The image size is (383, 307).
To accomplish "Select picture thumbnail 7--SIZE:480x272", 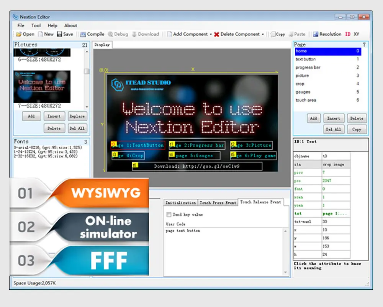I will pos(42,87).
